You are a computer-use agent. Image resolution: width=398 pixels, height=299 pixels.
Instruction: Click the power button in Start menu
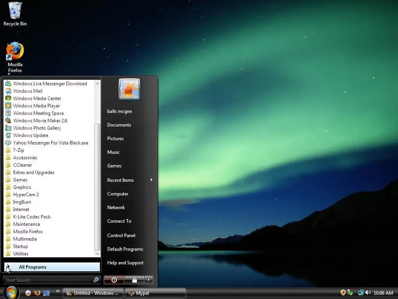[x=114, y=280]
